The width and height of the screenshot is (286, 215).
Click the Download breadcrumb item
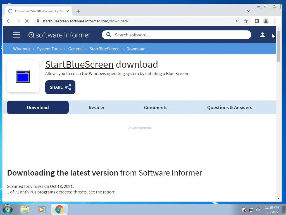click(x=136, y=49)
